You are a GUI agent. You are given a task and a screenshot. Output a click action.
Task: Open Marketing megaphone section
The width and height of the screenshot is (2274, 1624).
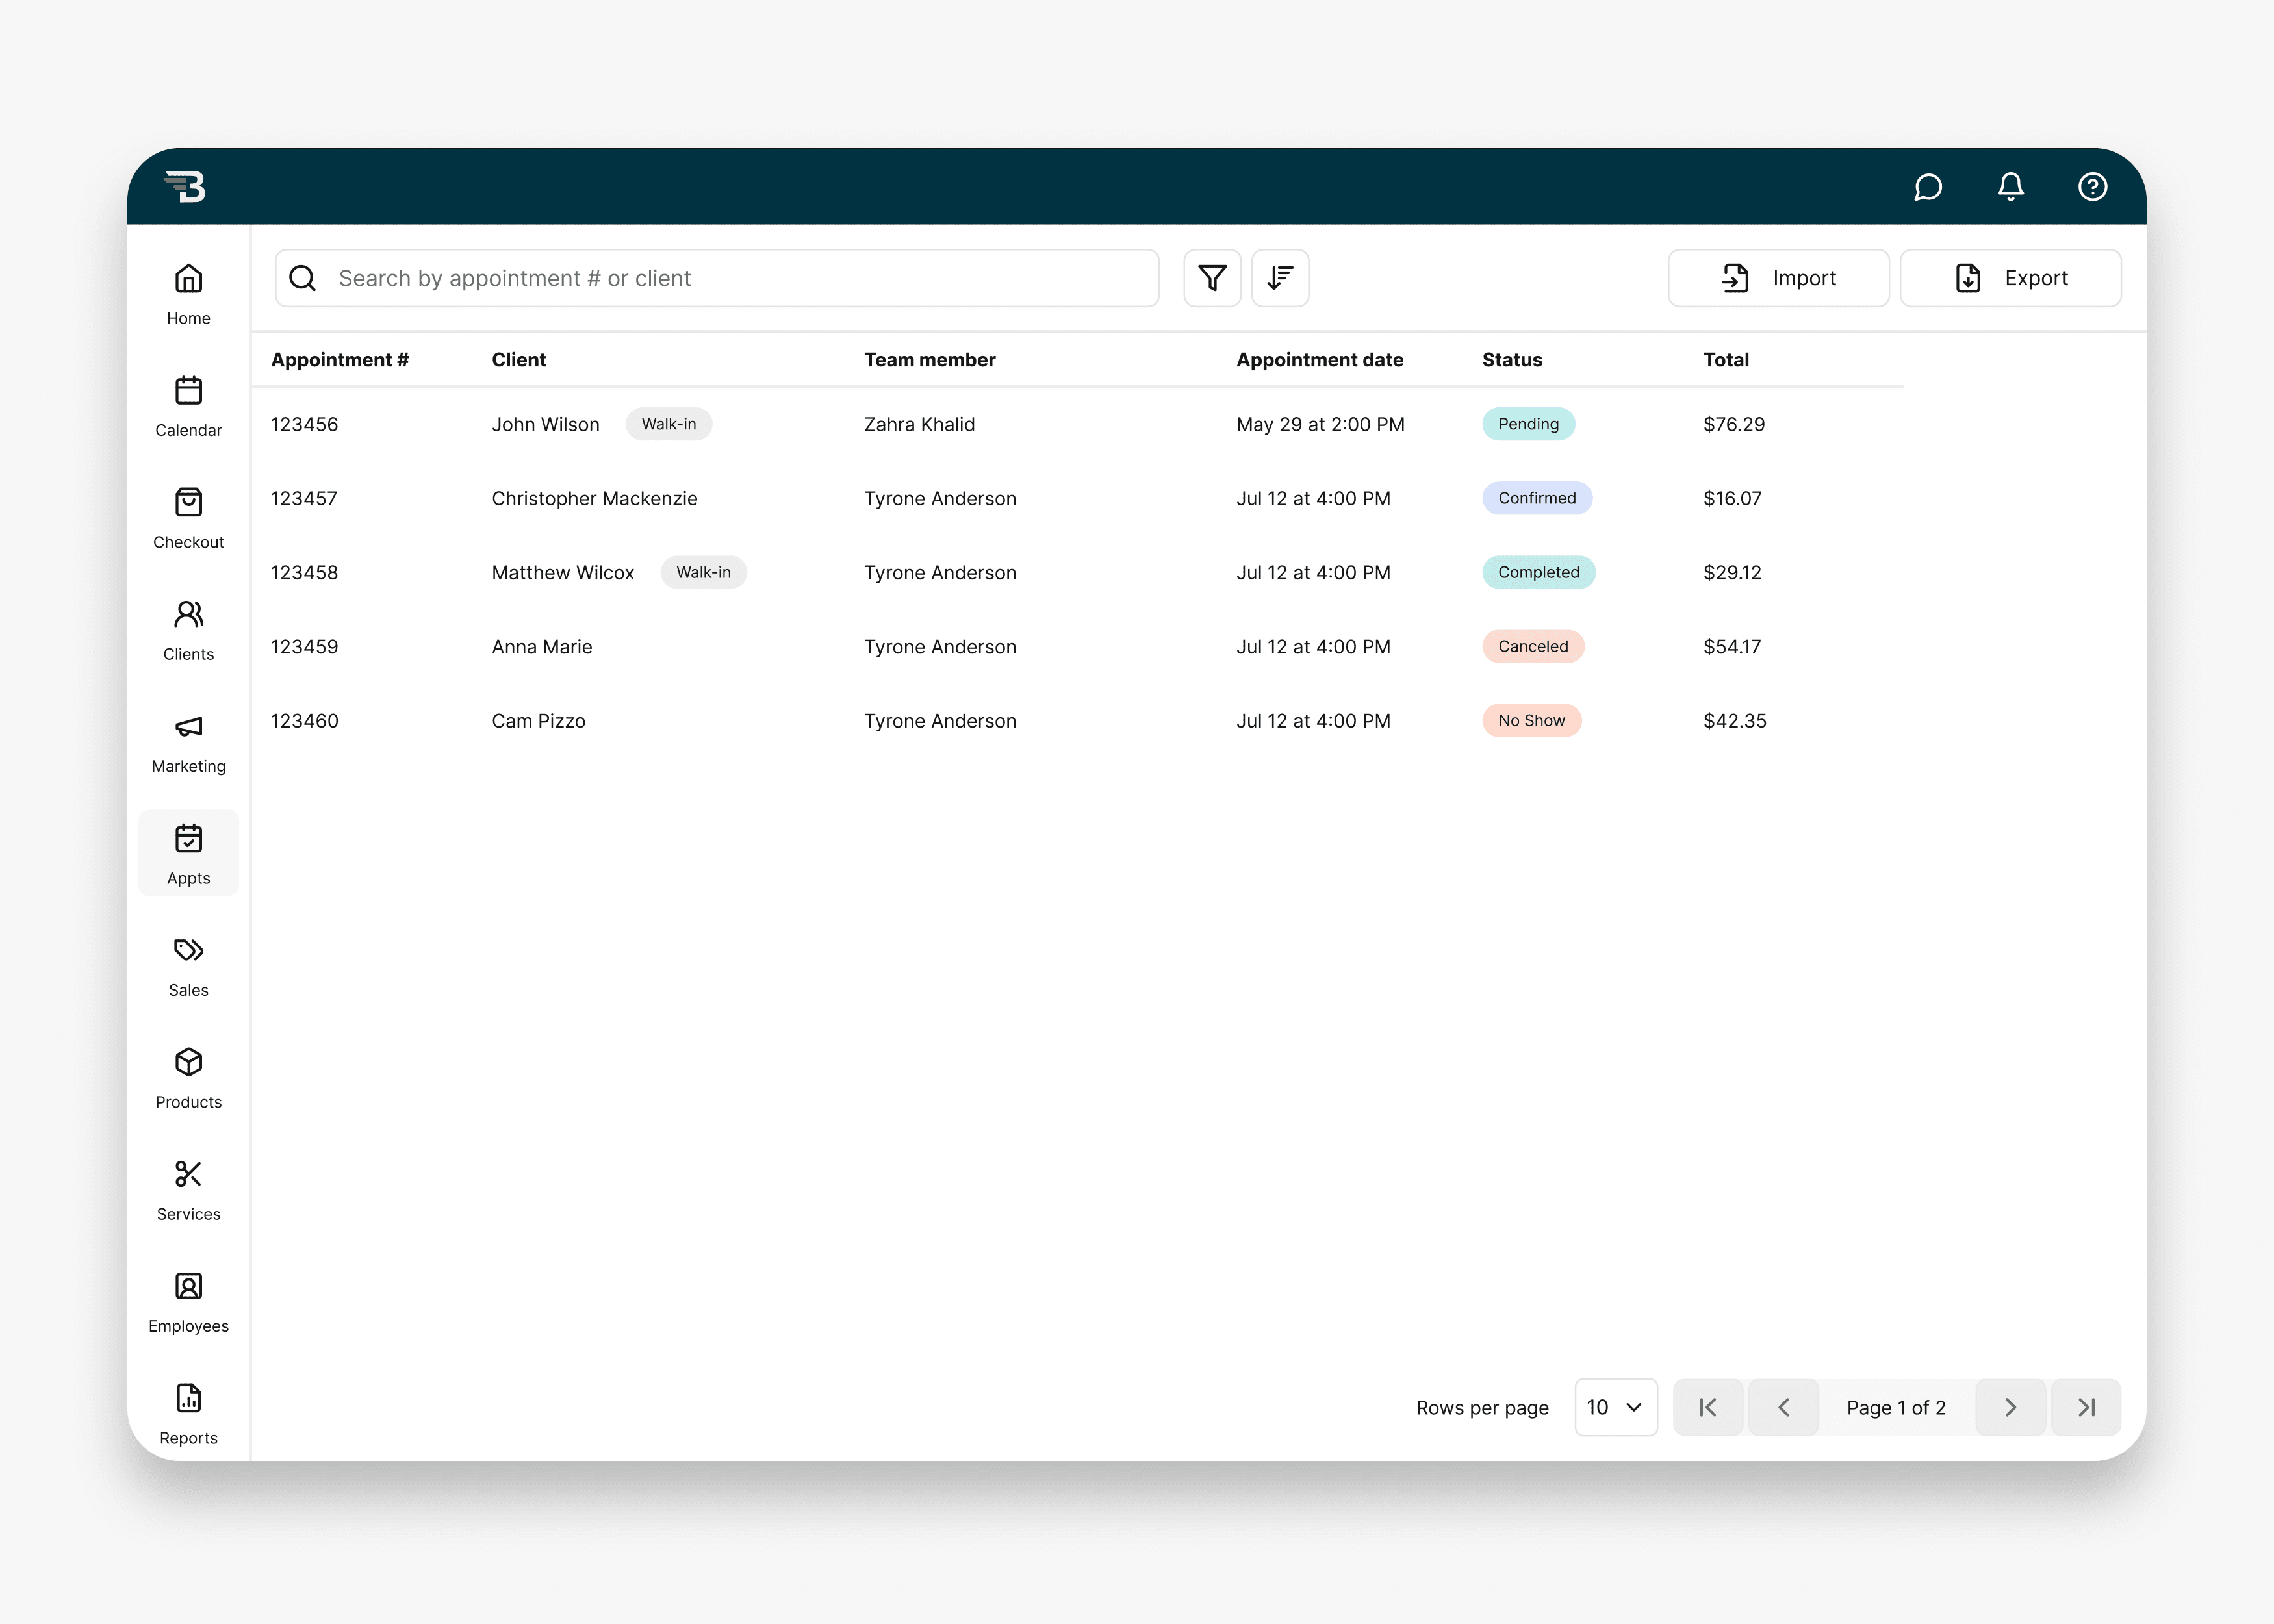coord(188,742)
